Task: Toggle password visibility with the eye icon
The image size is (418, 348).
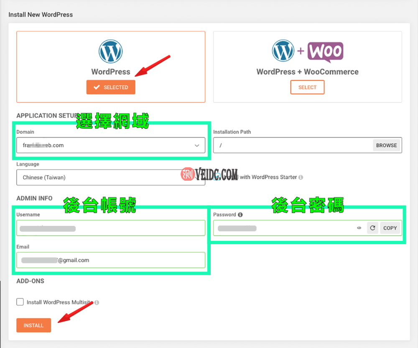Action: pos(359,228)
